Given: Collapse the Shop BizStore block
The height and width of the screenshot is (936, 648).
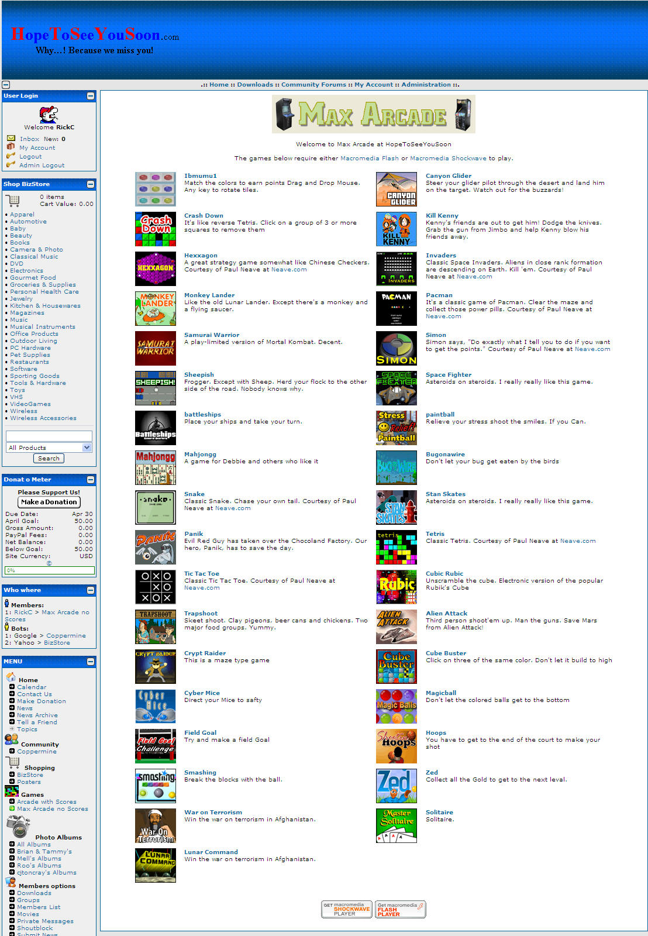Looking at the screenshot, I should [x=91, y=184].
